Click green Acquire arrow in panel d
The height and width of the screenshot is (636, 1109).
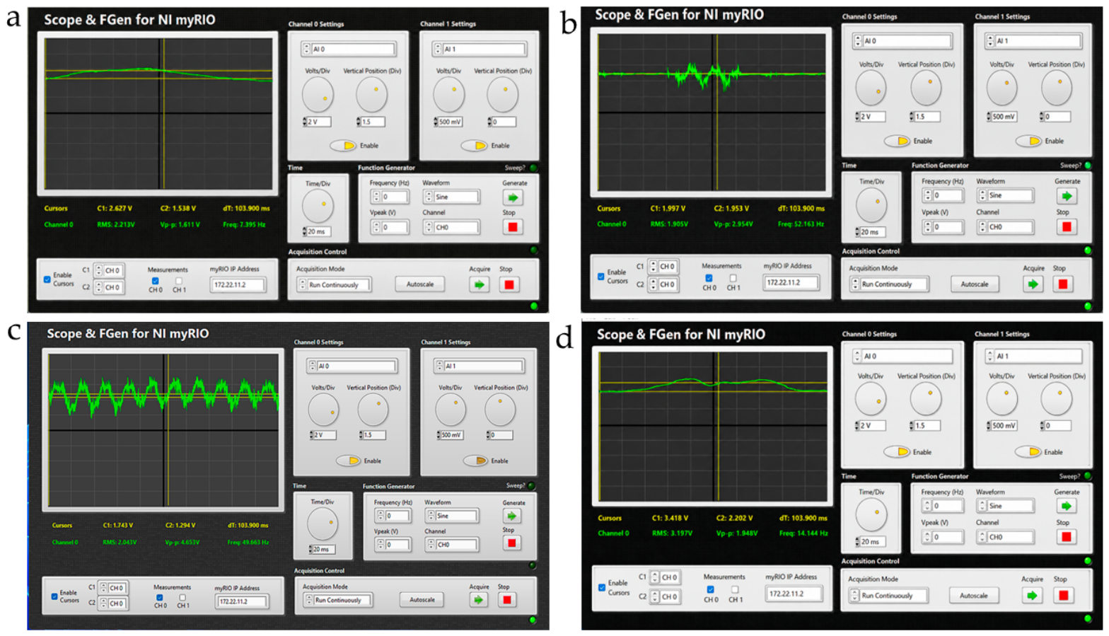click(x=1032, y=595)
